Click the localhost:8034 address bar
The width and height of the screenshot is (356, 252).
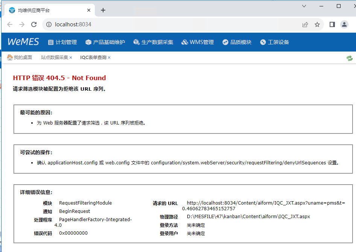pos(169,24)
